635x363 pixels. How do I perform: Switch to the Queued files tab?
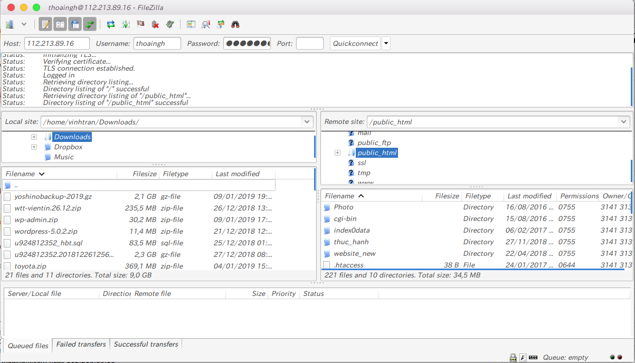[28, 346]
